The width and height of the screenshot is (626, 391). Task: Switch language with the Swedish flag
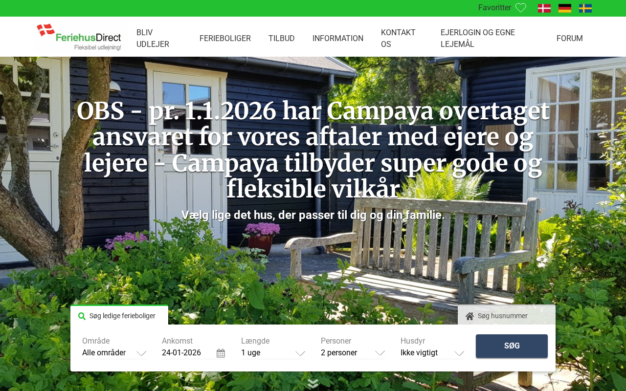(585, 8)
